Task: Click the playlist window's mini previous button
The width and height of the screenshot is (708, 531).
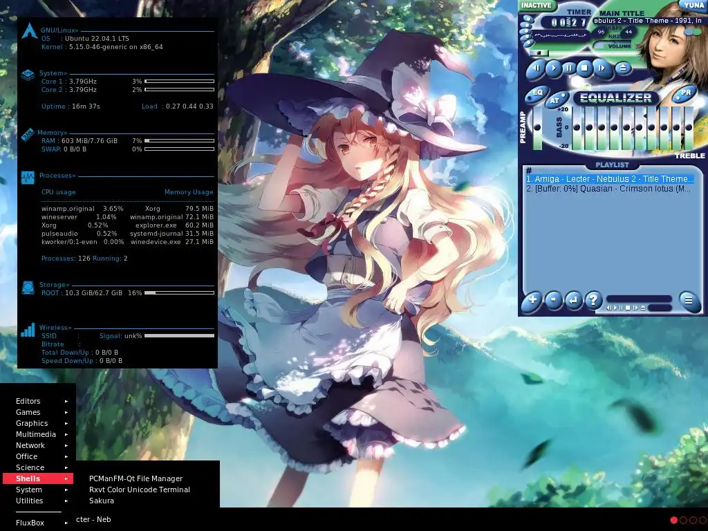Action: pos(609,308)
